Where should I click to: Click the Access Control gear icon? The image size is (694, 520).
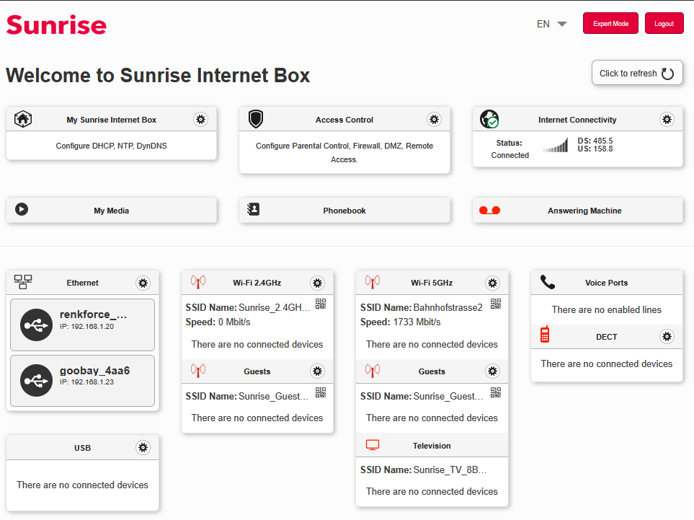tap(434, 120)
